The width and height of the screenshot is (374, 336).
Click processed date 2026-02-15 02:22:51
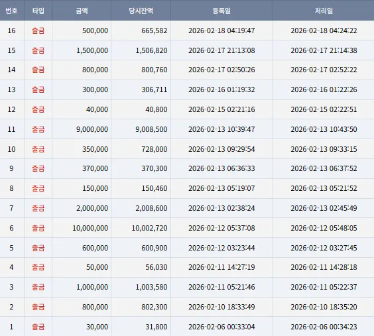(x=324, y=109)
